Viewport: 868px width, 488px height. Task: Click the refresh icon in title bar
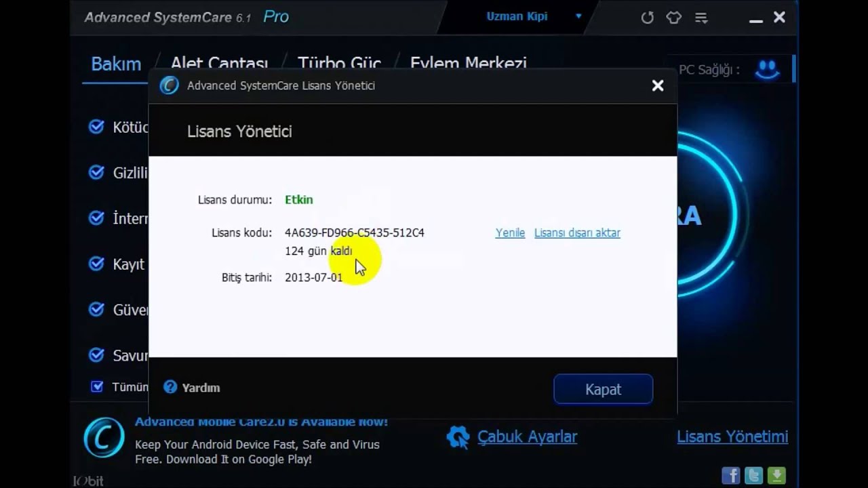tap(648, 18)
